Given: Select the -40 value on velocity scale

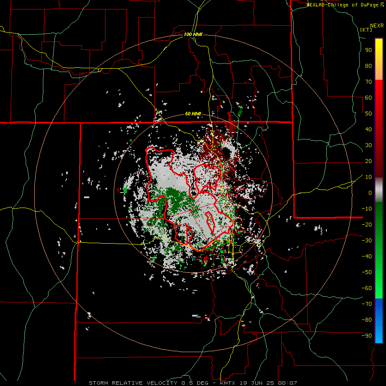Looking at the screenshot, I should (x=367, y=256).
